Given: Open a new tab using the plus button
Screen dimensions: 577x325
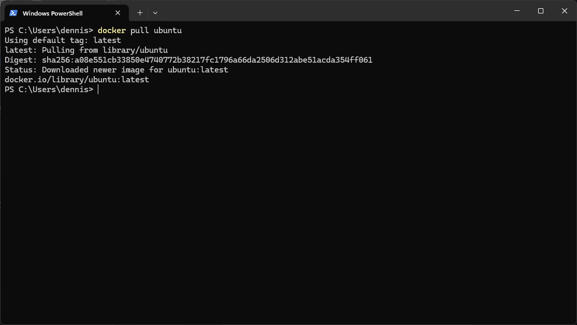Looking at the screenshot, I should [x=140, y=12].
